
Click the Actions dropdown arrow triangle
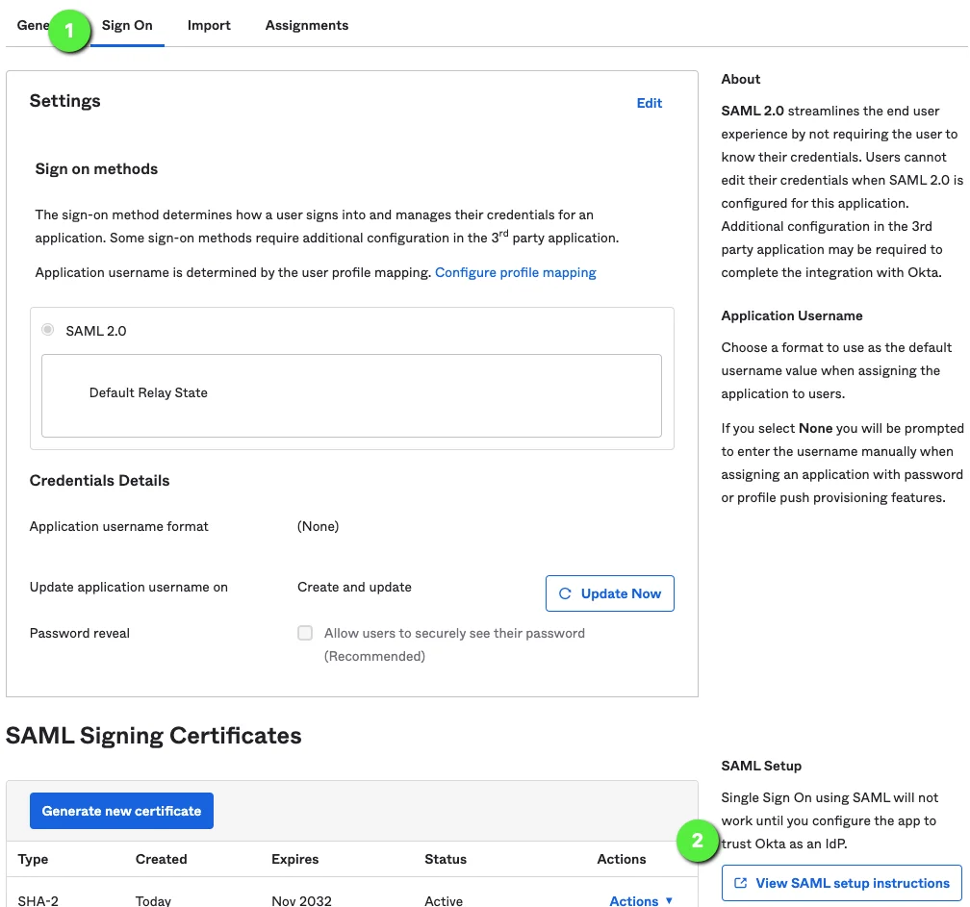point(669,900)
